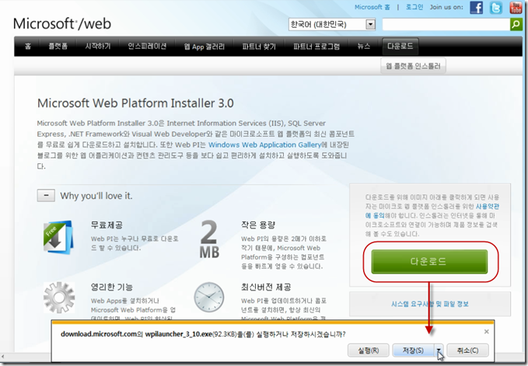Click the Microsoft /web logo
The image size is (528, 366).
point(62,24)
